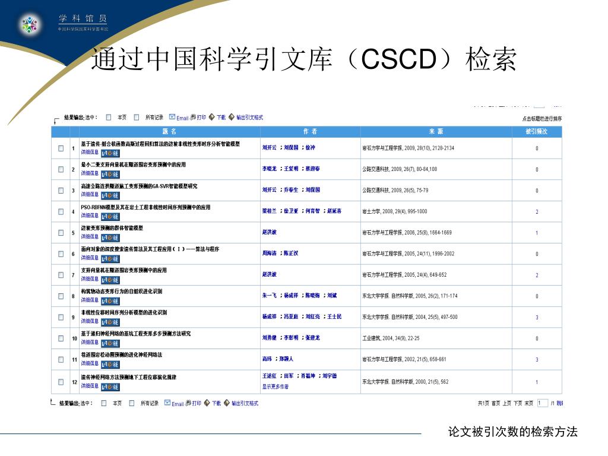Open the 链 link icon for record 6

click(x=110, y=259)
